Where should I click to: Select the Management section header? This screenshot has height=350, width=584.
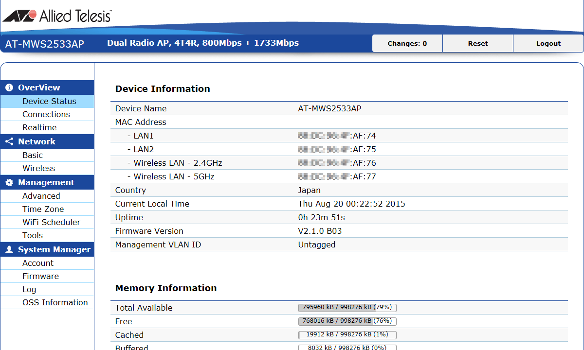point(47,182)
